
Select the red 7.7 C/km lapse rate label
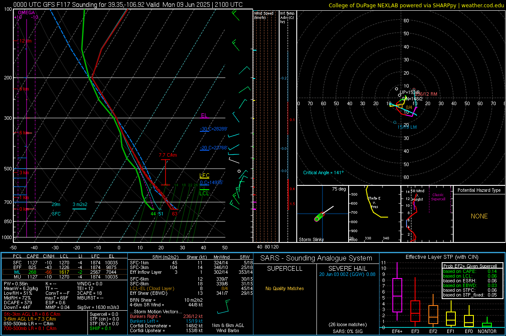tap(168, 155)
